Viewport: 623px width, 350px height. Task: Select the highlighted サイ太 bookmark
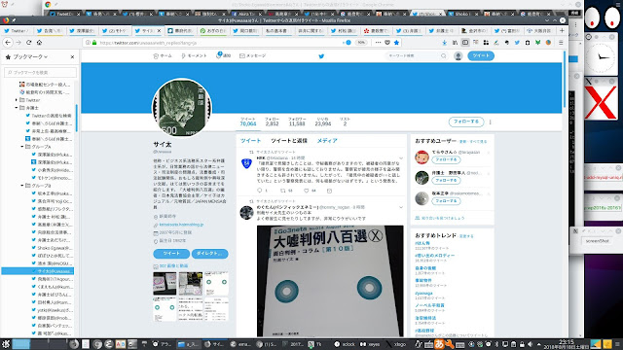click(38, 271)
